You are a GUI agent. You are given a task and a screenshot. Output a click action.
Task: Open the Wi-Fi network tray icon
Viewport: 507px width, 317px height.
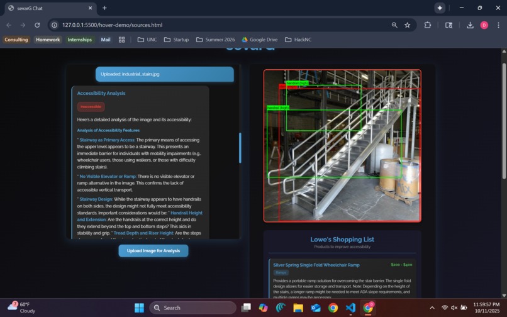[x=445, y=308]
